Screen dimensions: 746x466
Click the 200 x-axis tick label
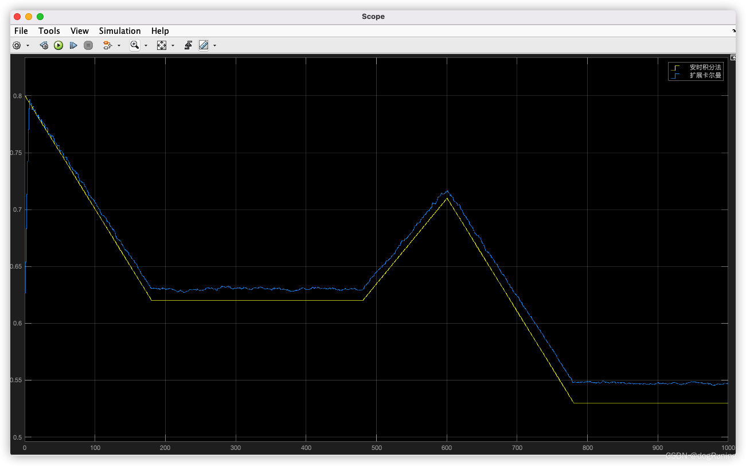click(x=165, y=448)
